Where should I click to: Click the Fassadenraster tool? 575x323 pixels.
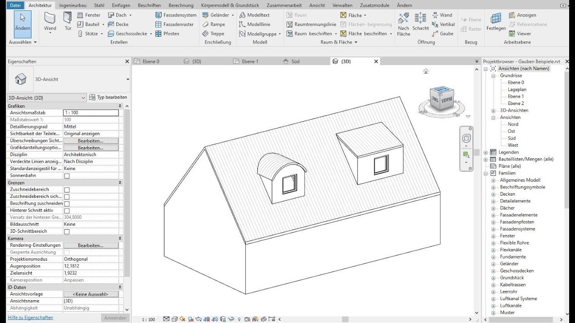pyautogui.click(x=175, y=24)
